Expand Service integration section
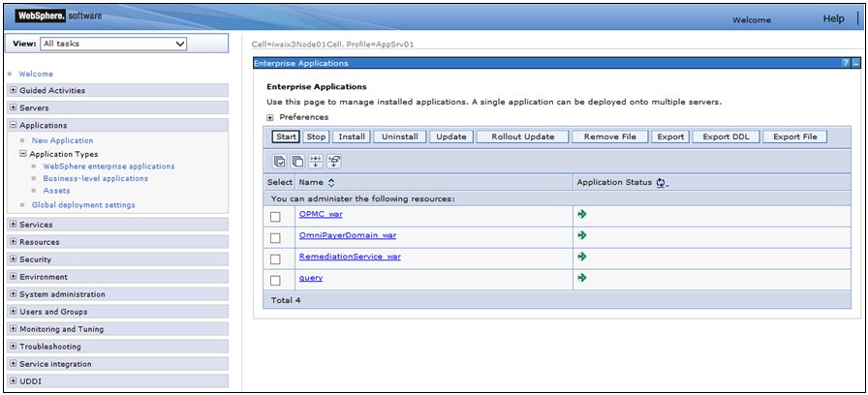The height and width of the screenshot is (395, 868). click(13, 364)
